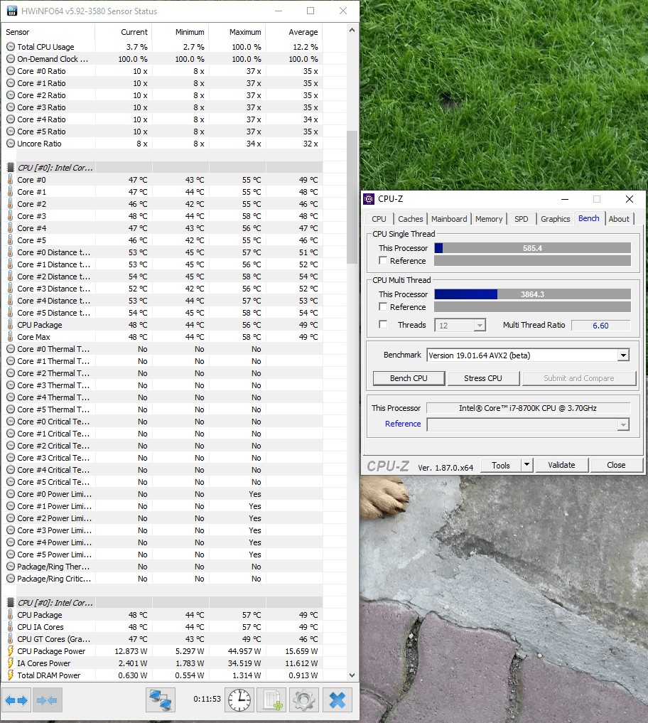Click the log file start icon in HWiNFO
Viewport: 648px width, 723px height.
[272, 700]
